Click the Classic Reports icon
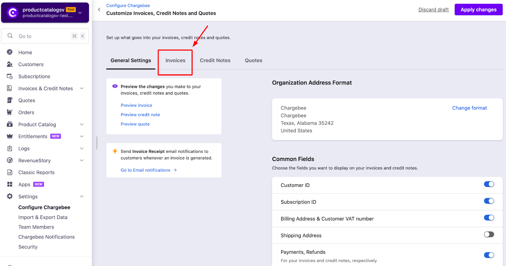This screenshot has width=506, height=266. point(10,172)
